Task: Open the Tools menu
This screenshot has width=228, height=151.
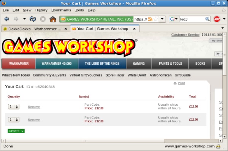Action: pyautogui.click(x=79, y=10)
